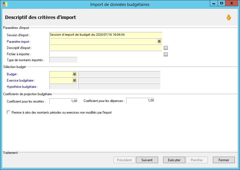
Task: Click the Coefficient pour les dépenses field
Action: 140,101
